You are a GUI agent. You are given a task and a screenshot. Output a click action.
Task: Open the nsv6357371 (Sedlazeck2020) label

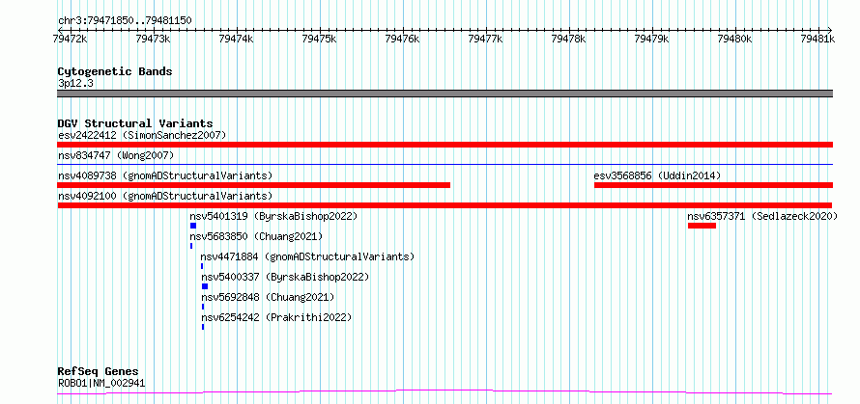pos(763,216)
